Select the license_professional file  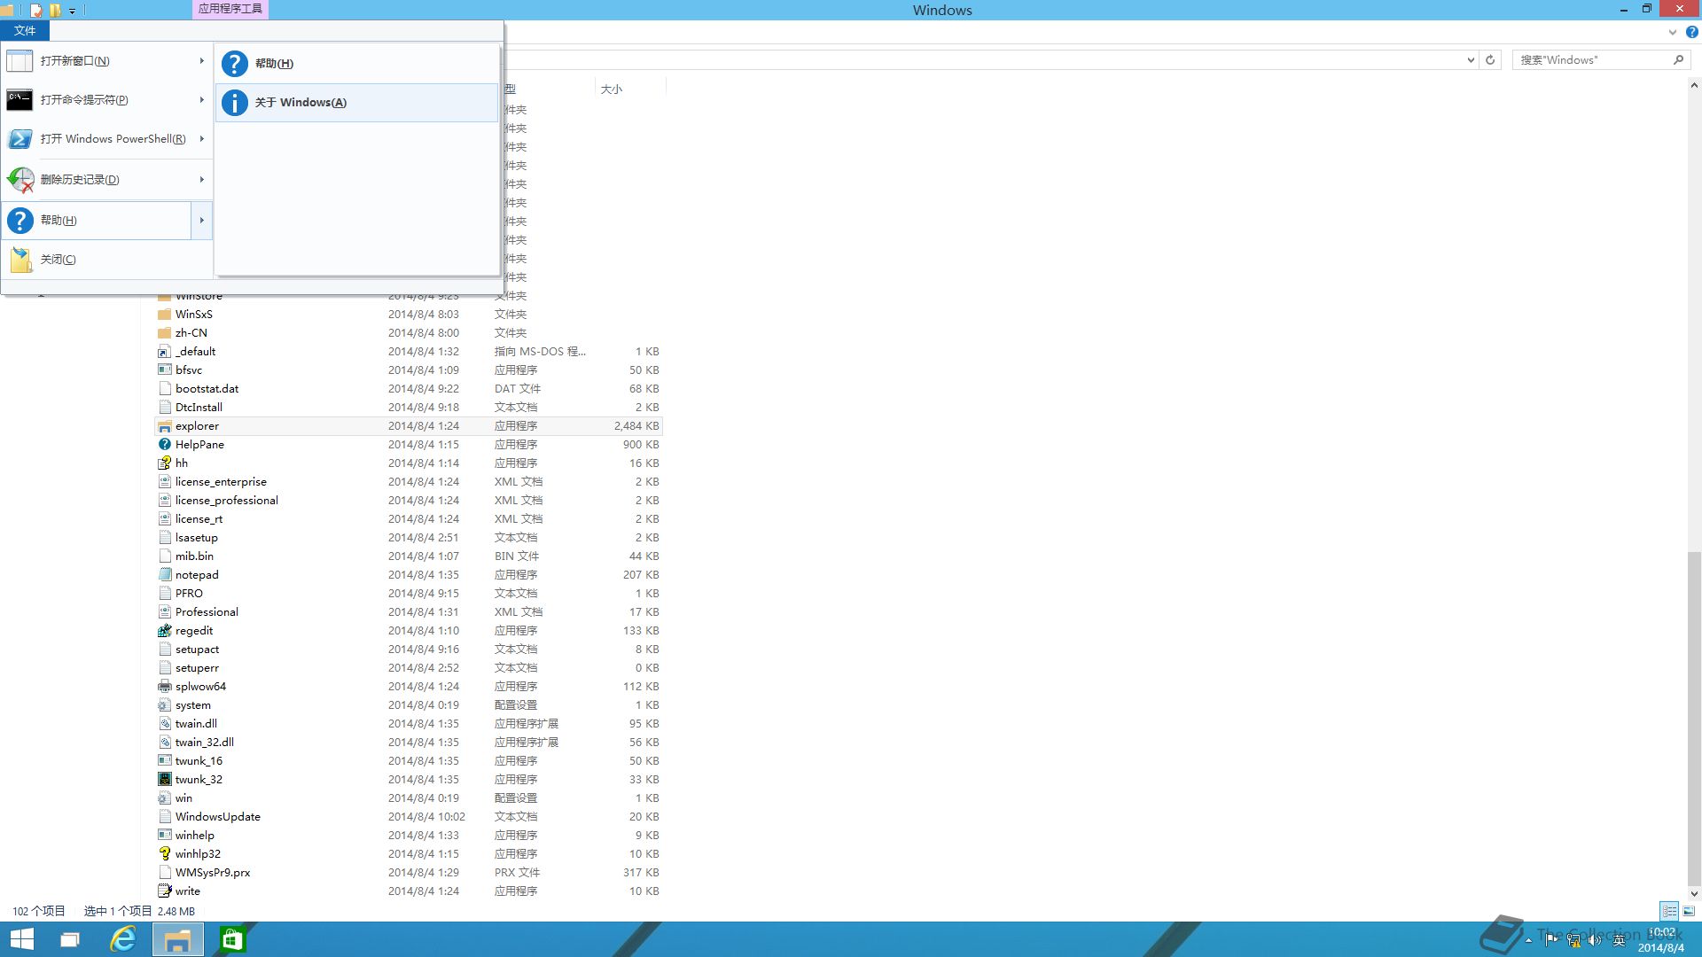point(226,501)
